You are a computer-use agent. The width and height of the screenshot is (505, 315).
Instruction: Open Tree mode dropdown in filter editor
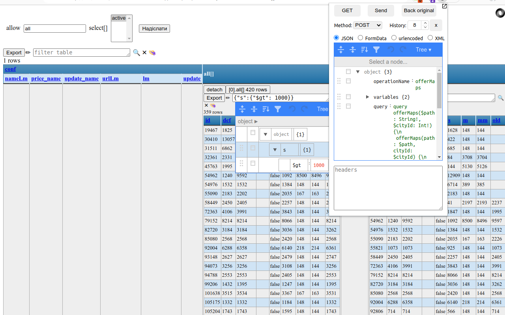pyautogui.click(x=322, y=109)
